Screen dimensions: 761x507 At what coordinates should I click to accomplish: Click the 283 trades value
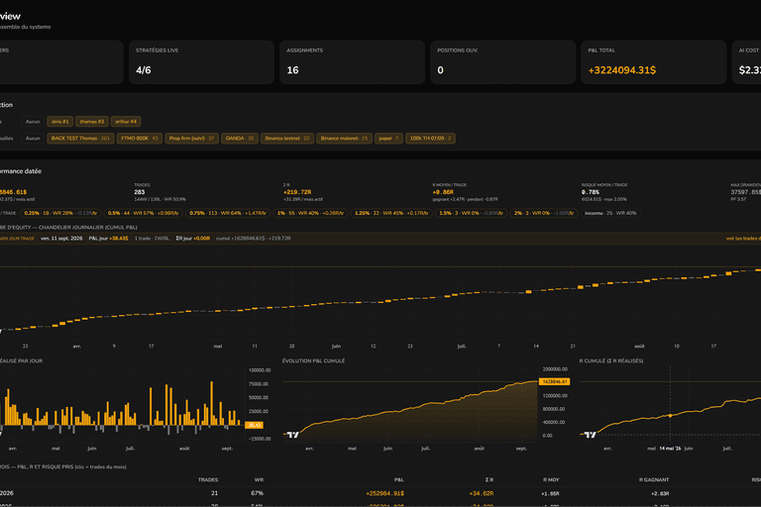[x=140, y=192]
